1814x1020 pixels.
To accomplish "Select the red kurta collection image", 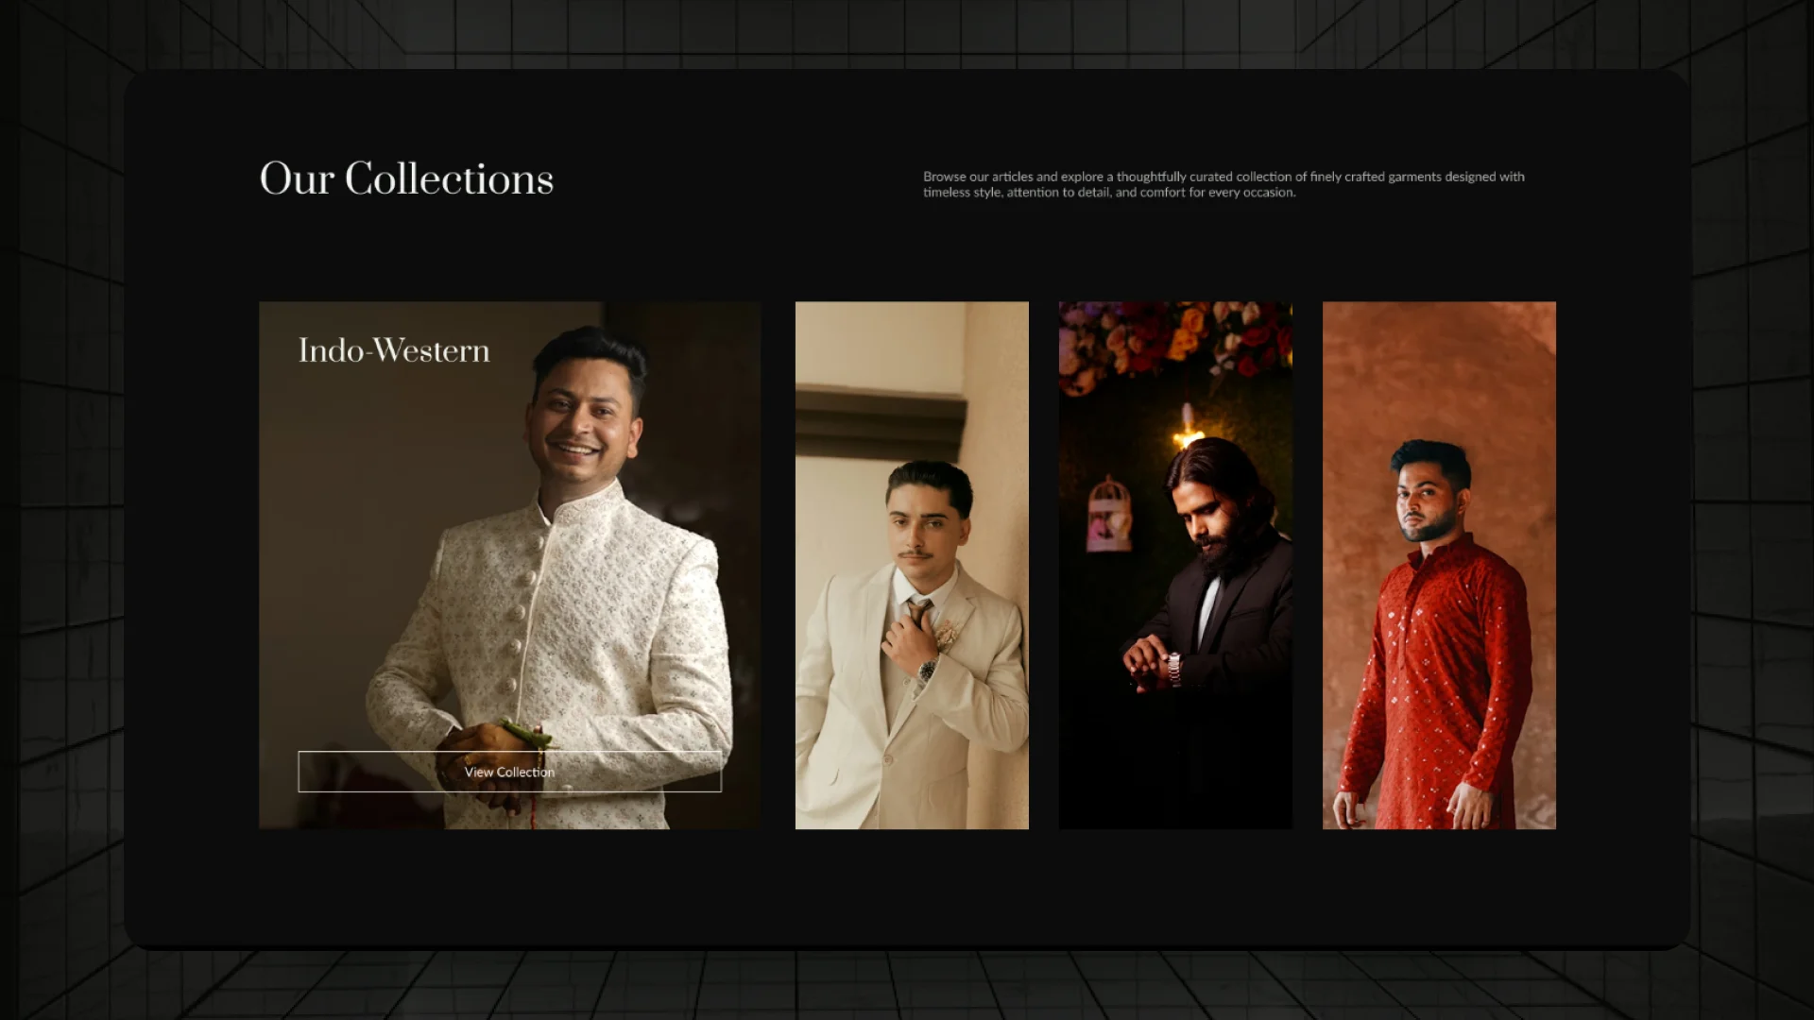I will [x=1439, y=565].
